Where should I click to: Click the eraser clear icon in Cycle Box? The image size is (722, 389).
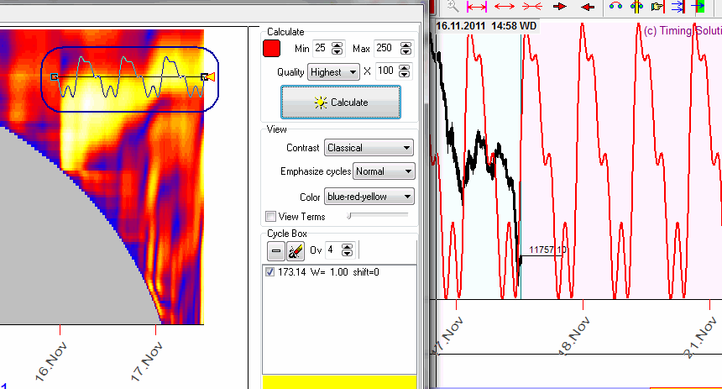(x=295, y=250)
